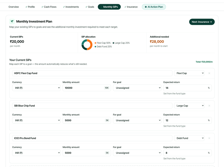Click ICICI Pru Bond monthly amount field

[x=87, y=153]
